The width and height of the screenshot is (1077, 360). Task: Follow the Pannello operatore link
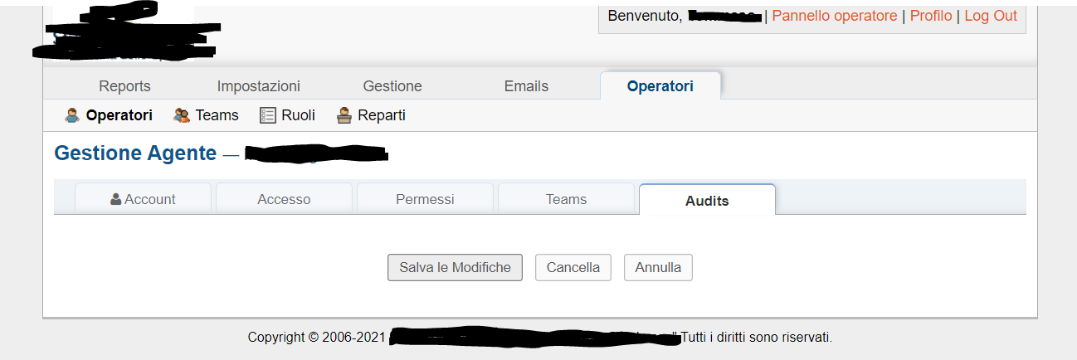pyautogui.click(x=834, y=16)
